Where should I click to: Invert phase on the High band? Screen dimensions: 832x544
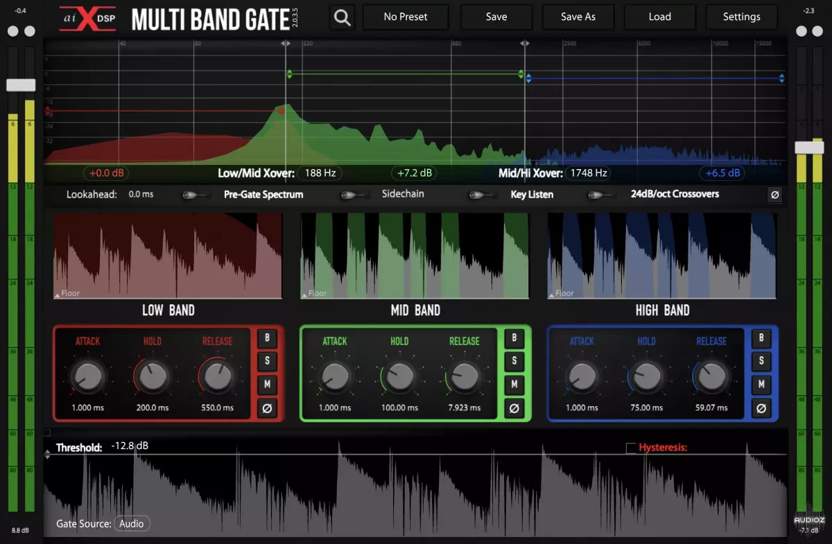coord(761,408)
